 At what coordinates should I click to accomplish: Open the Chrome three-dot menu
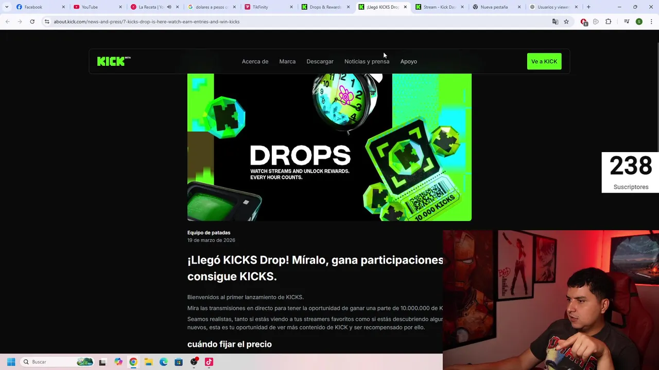[x=651, y=22]
